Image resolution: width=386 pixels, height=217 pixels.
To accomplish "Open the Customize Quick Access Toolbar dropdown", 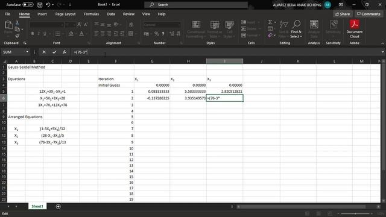I will (70, 5).
